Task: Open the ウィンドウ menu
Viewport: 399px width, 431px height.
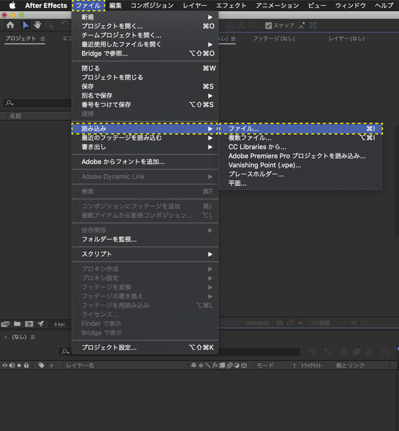Action: click(x=351, y=5)
